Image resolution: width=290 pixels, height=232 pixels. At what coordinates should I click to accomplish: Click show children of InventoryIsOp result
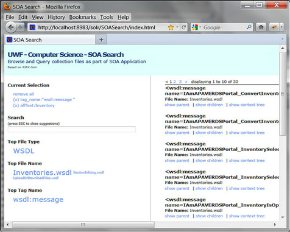[209, 216]
